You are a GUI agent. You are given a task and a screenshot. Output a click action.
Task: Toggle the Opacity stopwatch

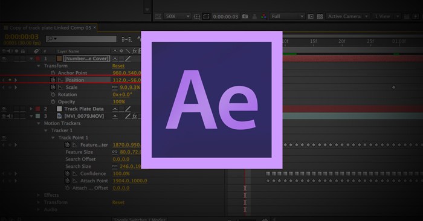pos(53,101)
